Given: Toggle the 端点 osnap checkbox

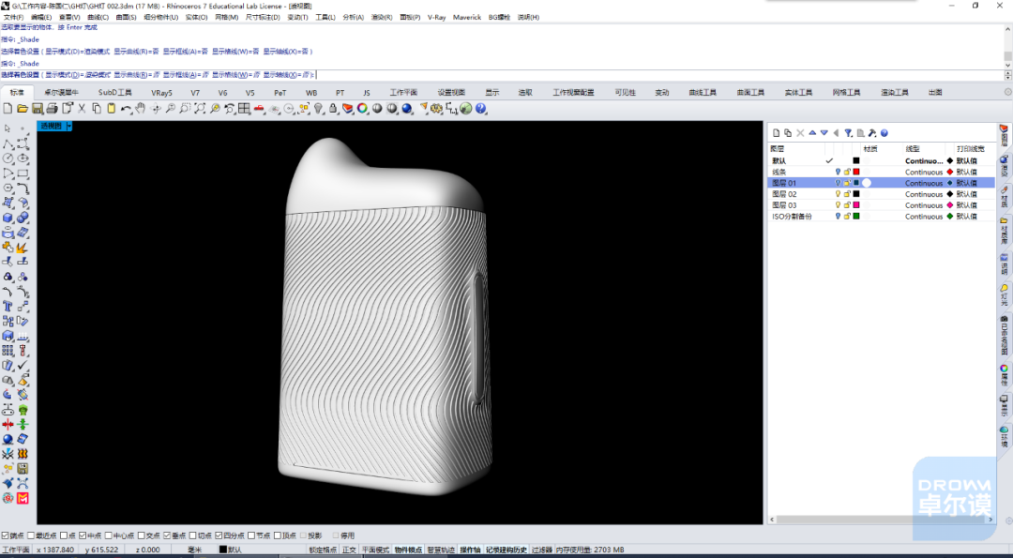Looking at the screenshot, I should tap(6, 535).
